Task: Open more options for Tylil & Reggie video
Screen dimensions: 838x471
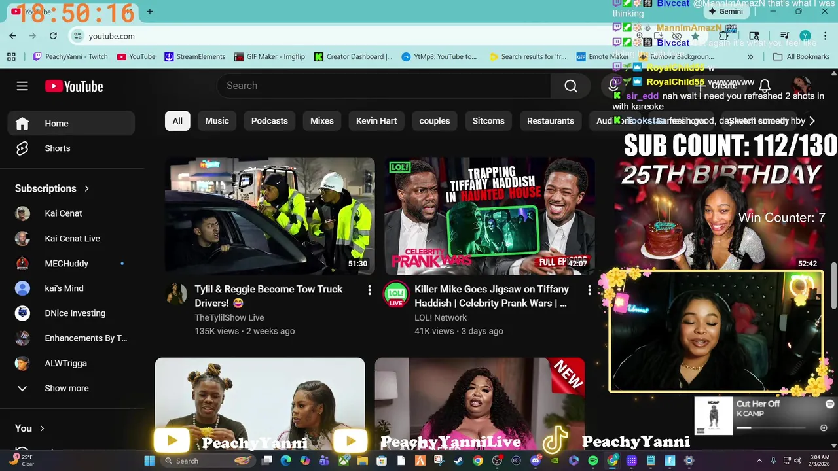Action: coord(369,290)
